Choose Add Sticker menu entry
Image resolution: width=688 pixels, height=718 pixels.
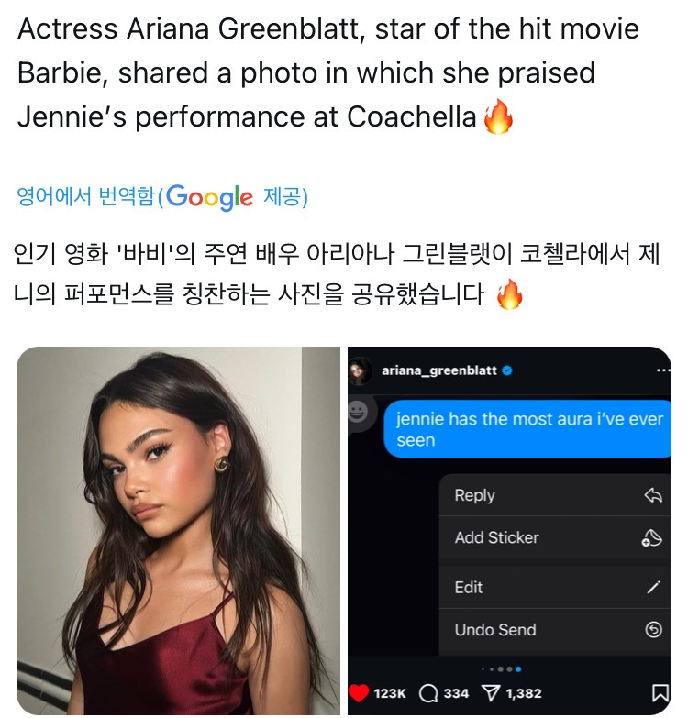(x=496, y=537)
